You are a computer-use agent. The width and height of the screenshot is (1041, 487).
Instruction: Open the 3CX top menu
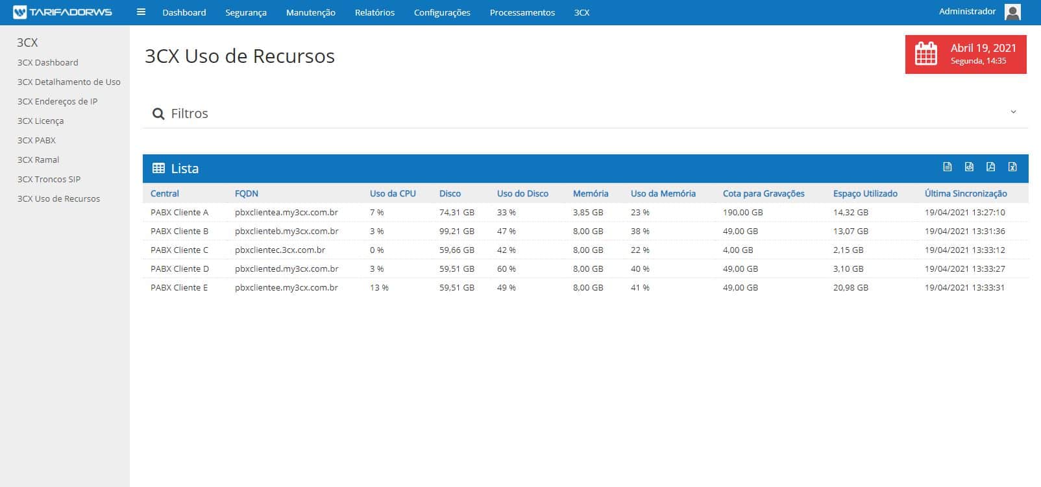tap(582, 12)
